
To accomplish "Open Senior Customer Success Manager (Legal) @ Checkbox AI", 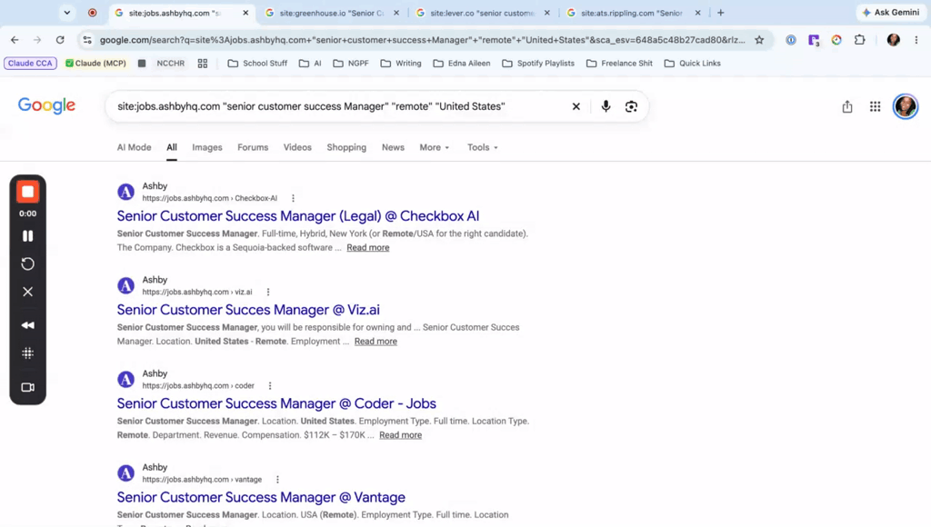I will [298, 216].
